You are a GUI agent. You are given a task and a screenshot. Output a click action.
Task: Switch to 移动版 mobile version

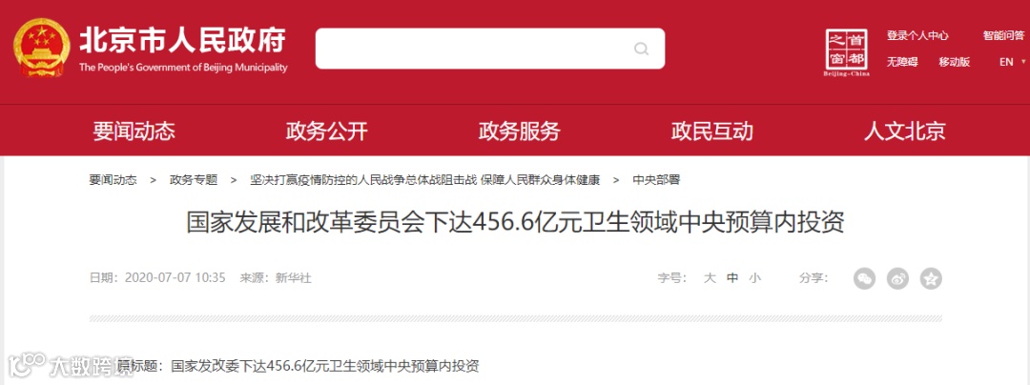pyautogui.click(x=955, y=62)
